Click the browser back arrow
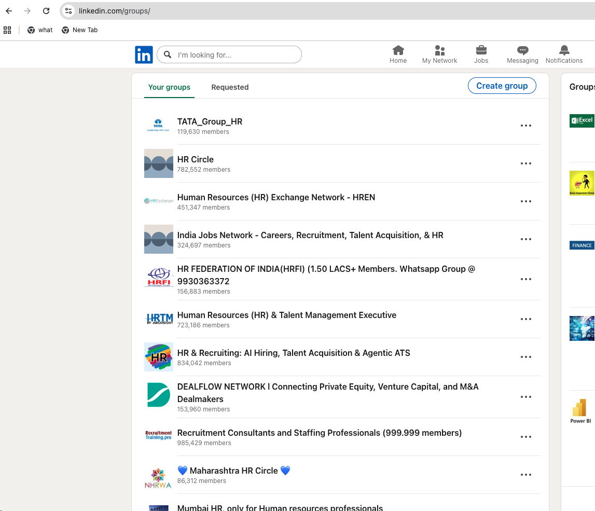Screen dimensions: 595x511 9,11
